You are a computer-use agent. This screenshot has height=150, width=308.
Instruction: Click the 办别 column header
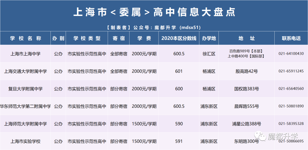point(58,38)
